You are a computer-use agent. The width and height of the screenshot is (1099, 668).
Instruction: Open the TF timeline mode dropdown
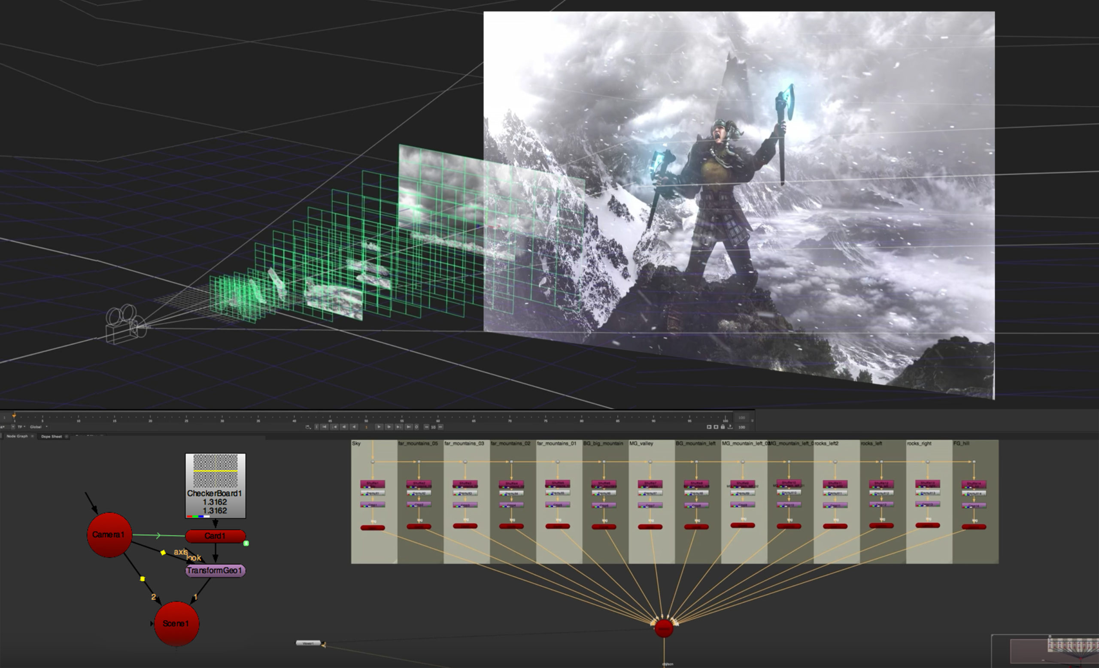coord(21,427)
